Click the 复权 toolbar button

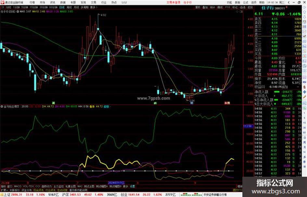click(x=198, y=7)
